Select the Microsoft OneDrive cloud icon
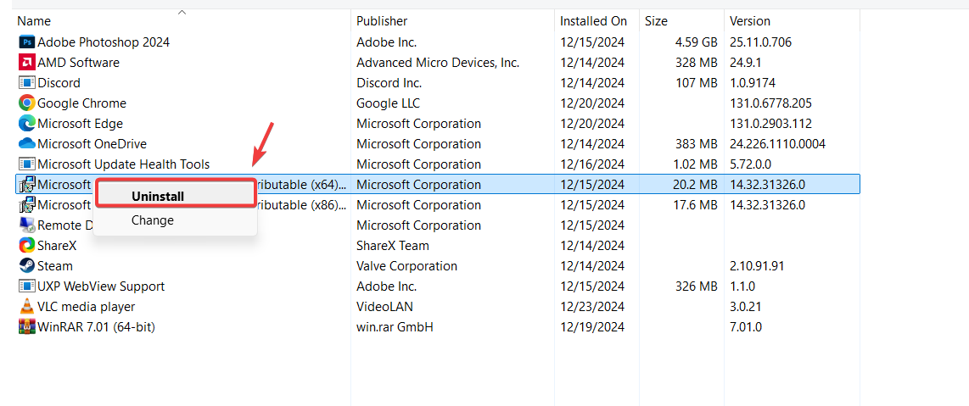This screenshot has height=406, width=969. (x=26, y=144)
